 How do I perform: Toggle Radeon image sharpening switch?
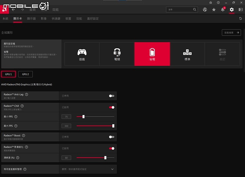(x=112, y=148)
